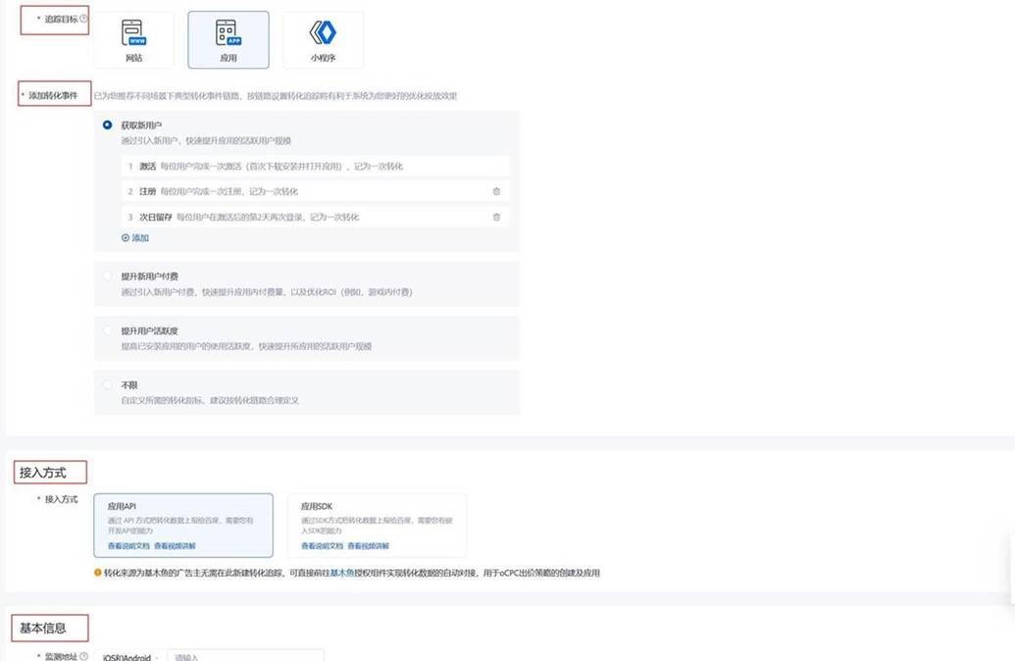Click the plus icon to add event
This screenshot has width=1015, height=661.
(126, 238)
